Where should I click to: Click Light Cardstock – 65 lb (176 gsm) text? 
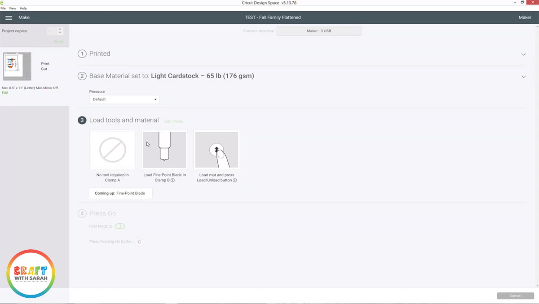coord(203,76)
